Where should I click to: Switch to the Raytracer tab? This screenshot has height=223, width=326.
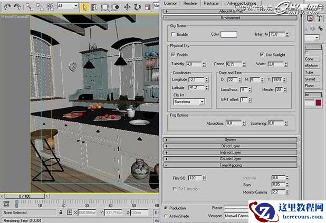pos(211,3)
